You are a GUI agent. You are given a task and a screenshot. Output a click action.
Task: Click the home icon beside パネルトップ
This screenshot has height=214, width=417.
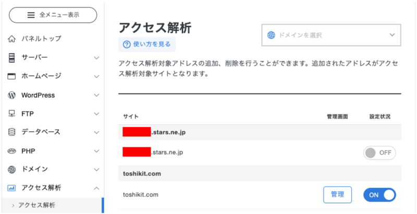(x=11, y=39)
